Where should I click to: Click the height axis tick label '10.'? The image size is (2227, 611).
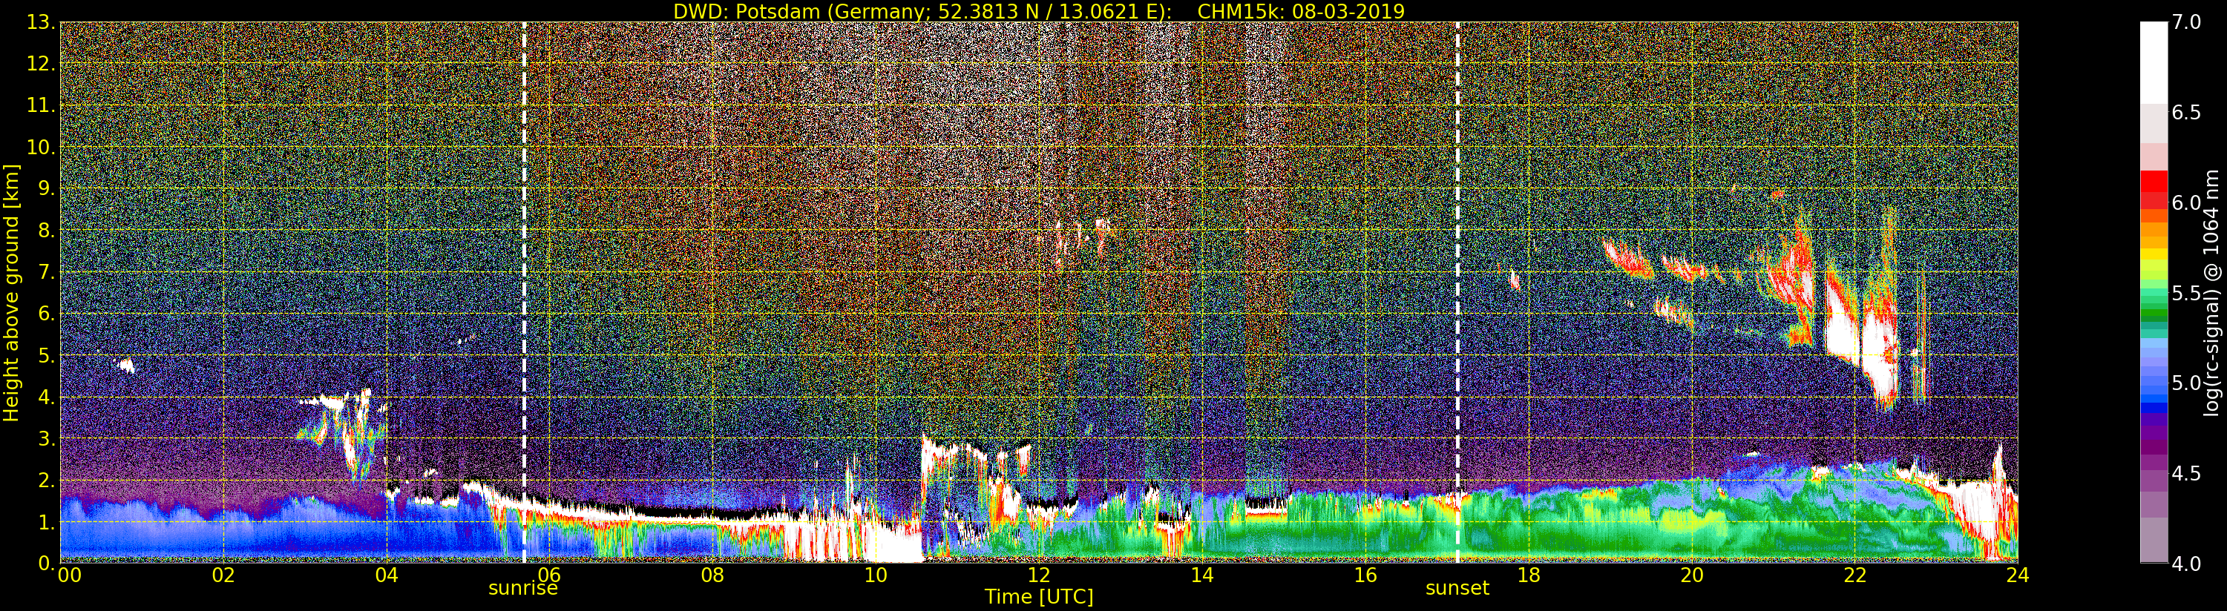point(41,147)
